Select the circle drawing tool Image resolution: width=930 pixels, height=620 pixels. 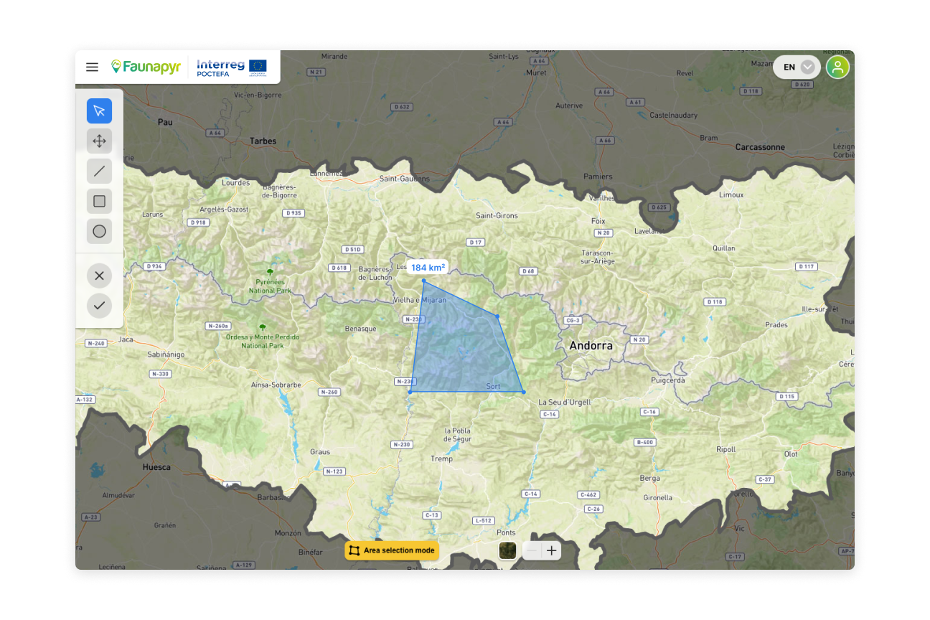click(x=99, y=231)
